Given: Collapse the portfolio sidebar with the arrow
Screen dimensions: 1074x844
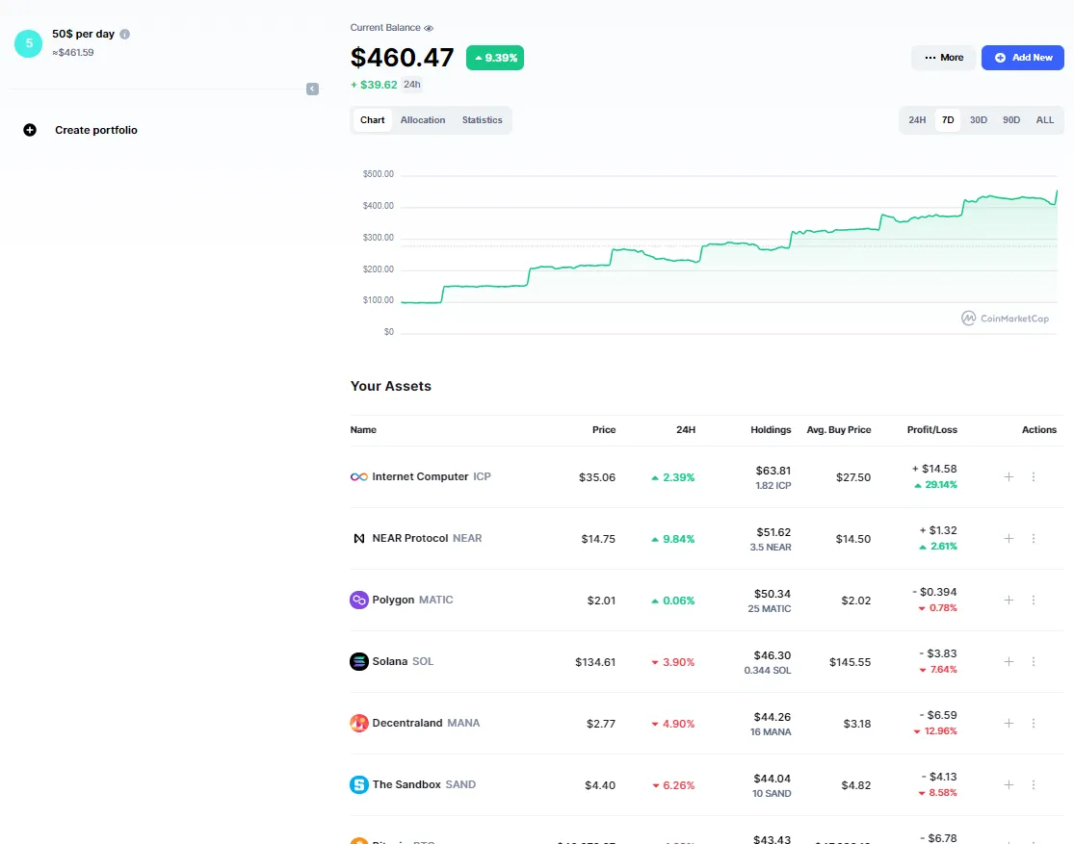Looking at the screenshot, I should coord(312,89).
